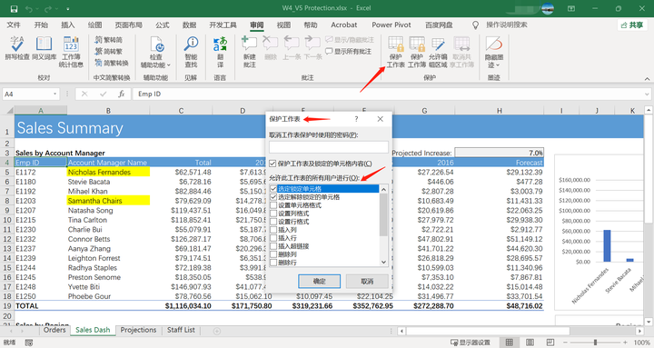Click the zoom slider handle
The image size is (654, 348).
tap(595, 343)
